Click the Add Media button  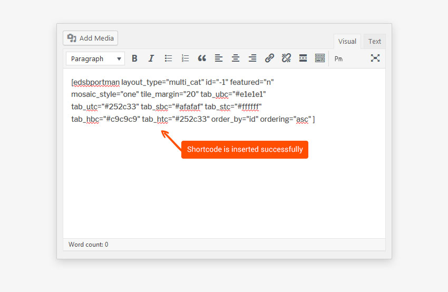point(91,38)
